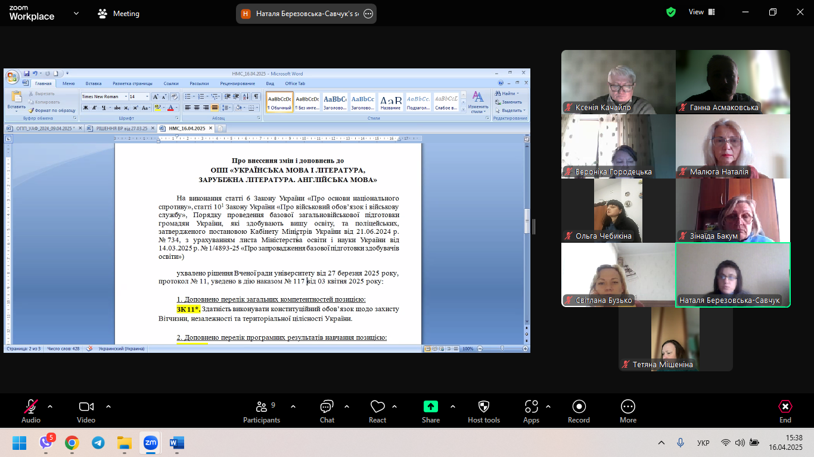Expand share options arrow beside Share

coord(453,406)
